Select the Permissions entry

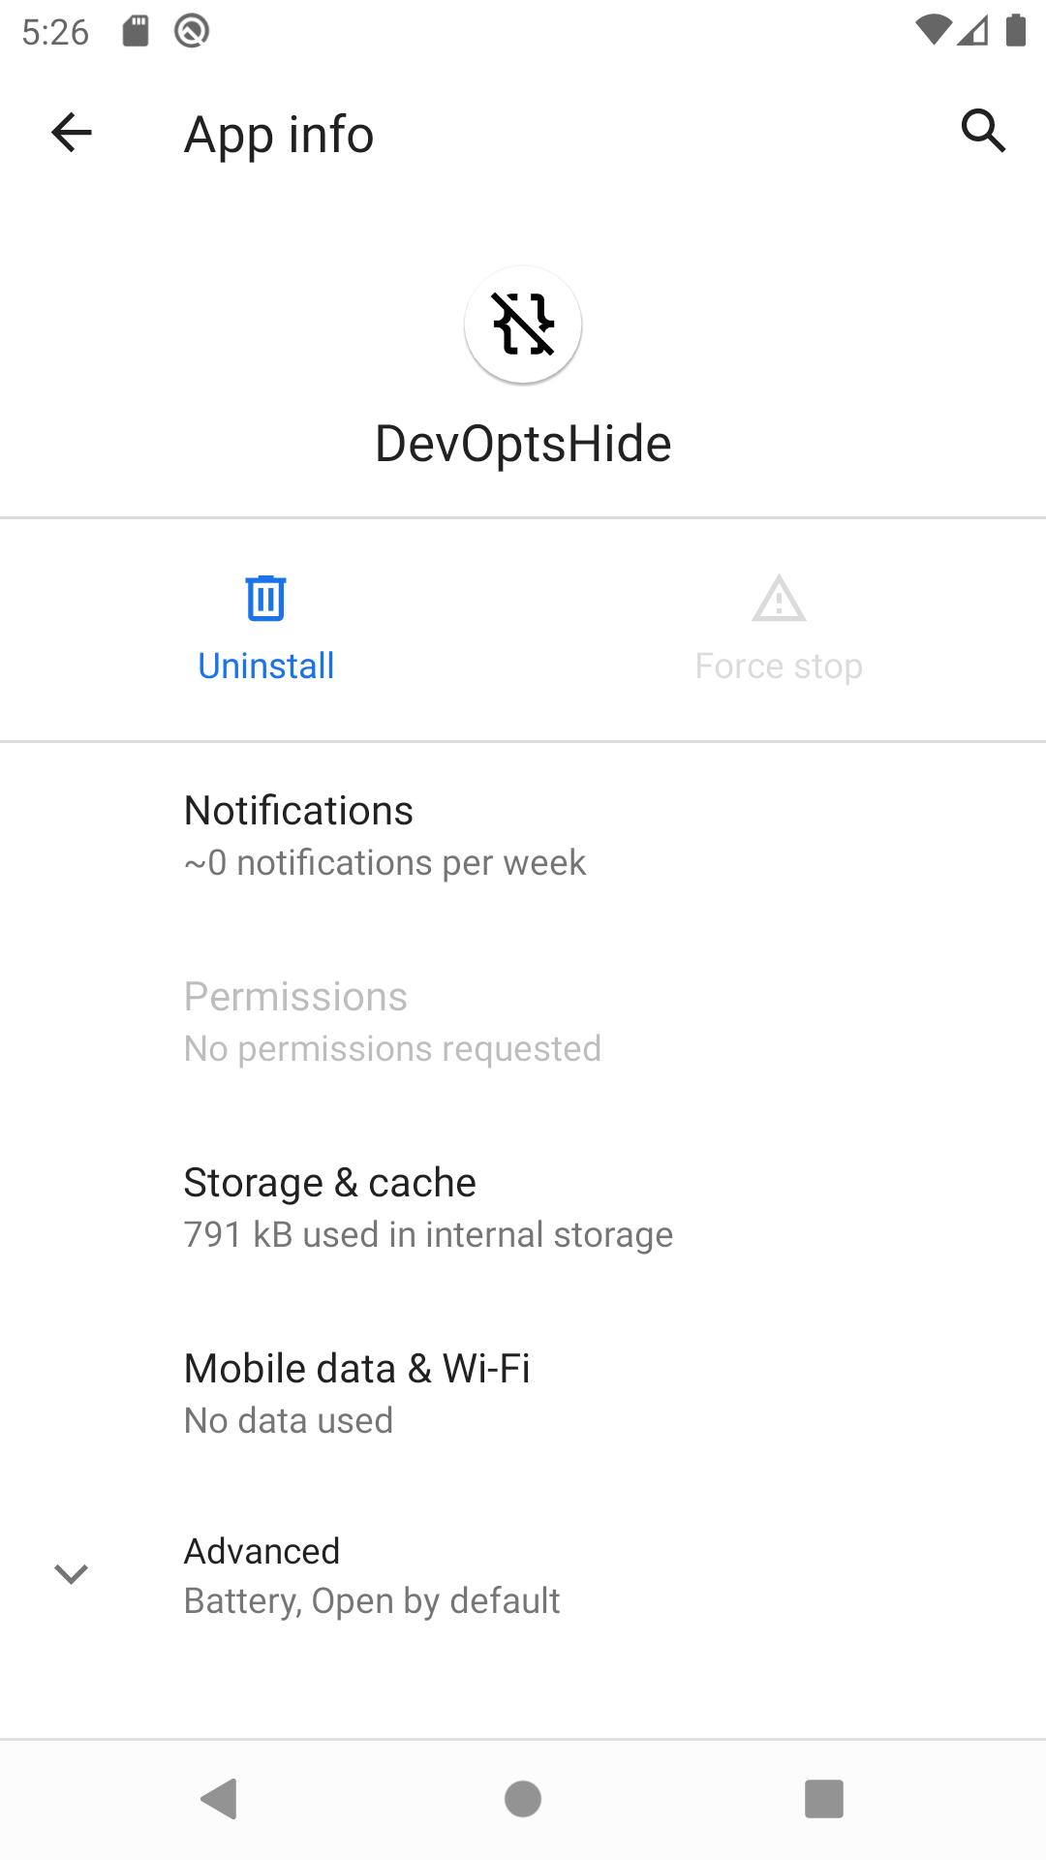523,1021
